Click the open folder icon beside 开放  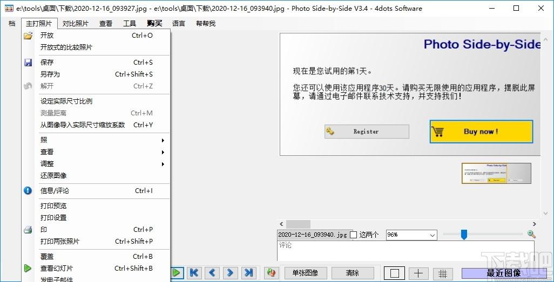click(x=28, y=35)
